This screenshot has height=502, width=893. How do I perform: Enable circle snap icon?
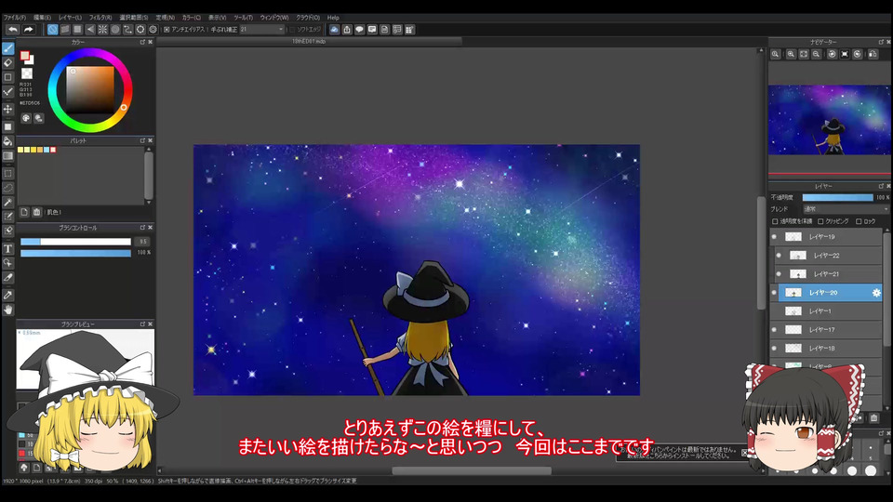click(x=115, y=30)
